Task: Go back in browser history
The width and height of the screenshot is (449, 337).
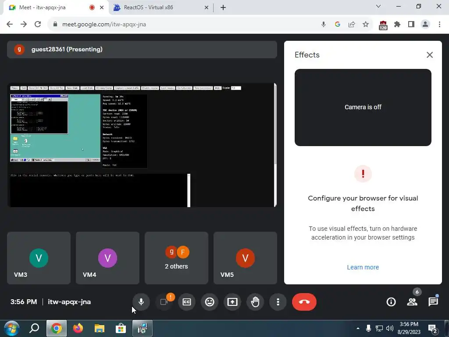Action: [x=10, y=25]
